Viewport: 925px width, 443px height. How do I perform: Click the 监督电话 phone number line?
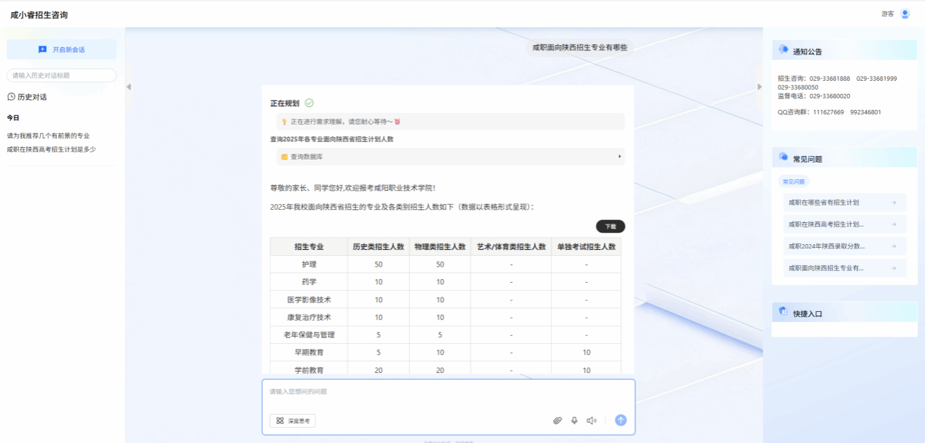point(814,95)
